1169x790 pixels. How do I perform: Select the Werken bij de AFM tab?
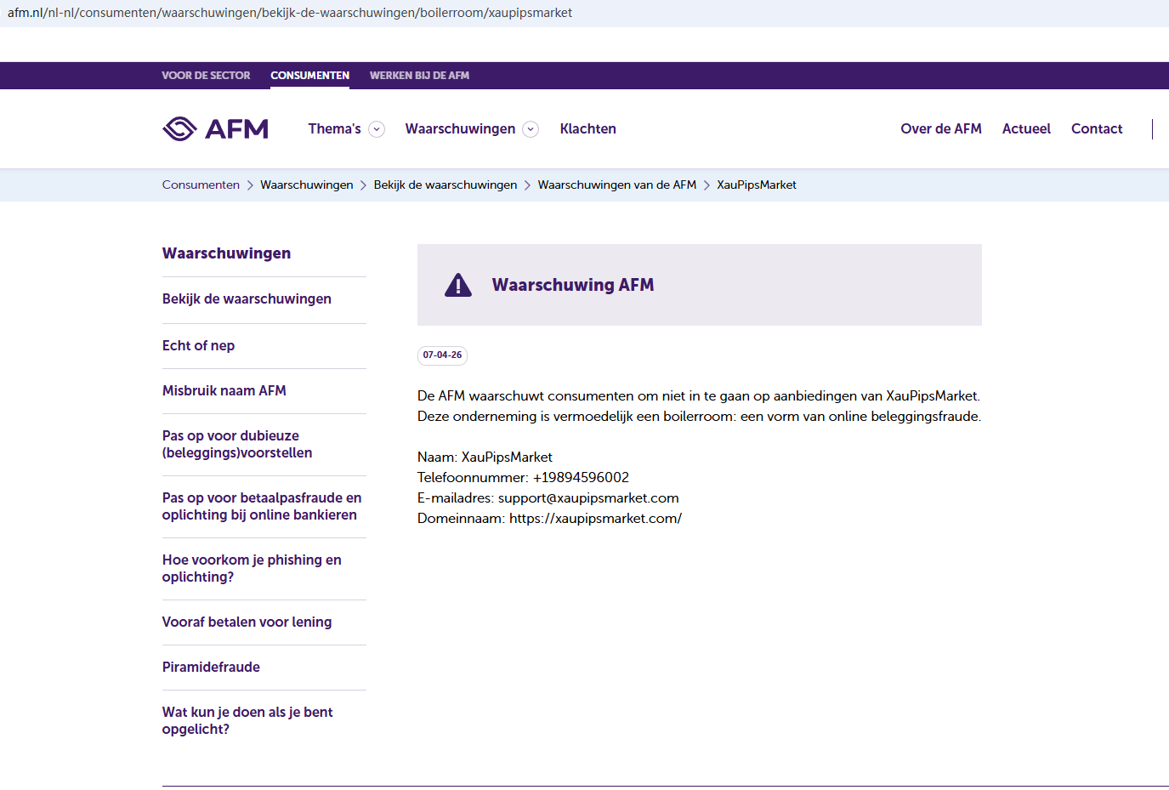[419, 76]
